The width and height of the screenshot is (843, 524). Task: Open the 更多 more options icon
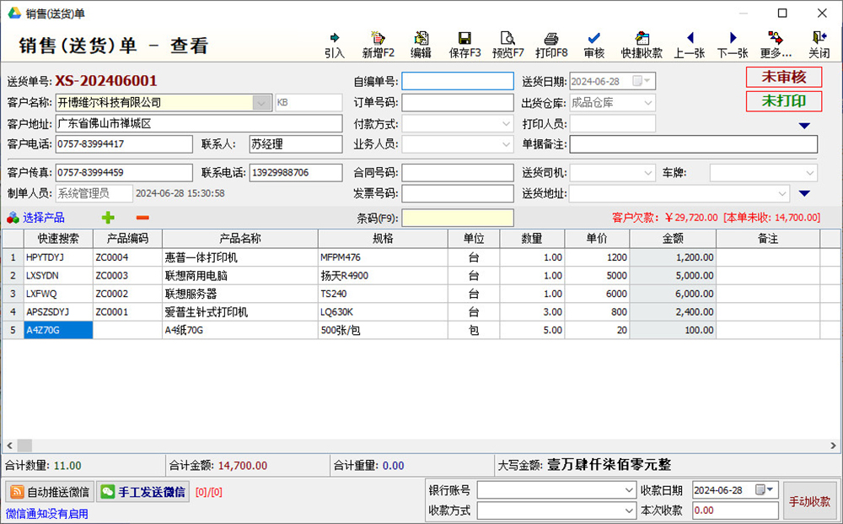776,45
